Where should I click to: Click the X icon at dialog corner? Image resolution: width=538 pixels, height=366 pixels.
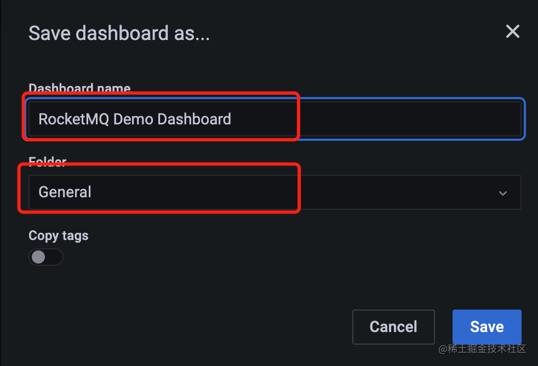tap(513, 32)
